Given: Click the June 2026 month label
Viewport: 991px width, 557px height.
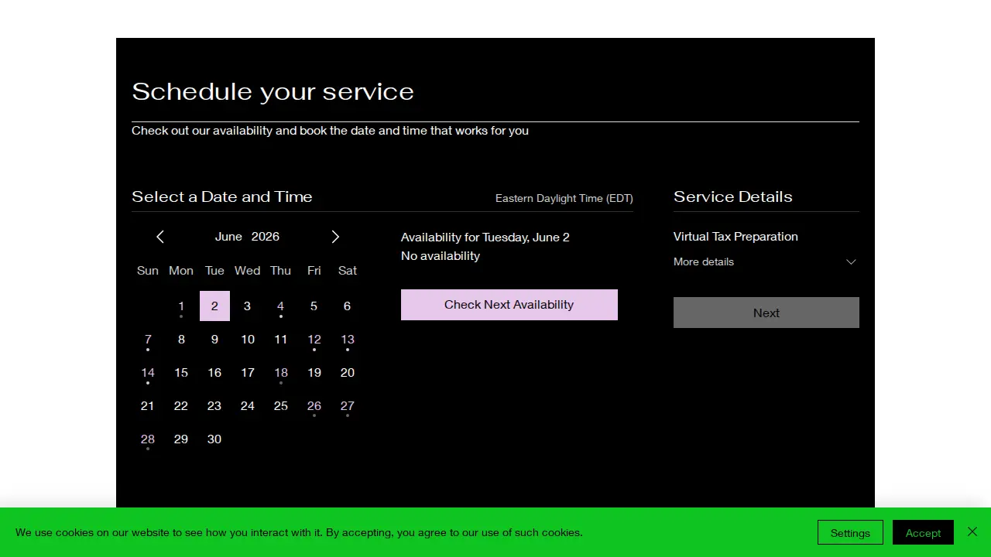Looking at the screenshot, I should tap(247, 237).
